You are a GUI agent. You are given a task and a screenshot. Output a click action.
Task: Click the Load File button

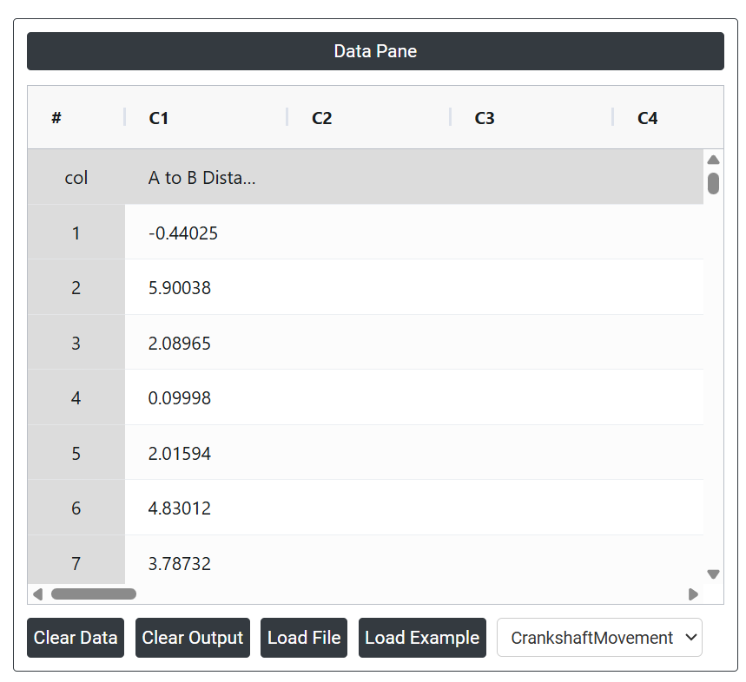click(x=304, y=638)
